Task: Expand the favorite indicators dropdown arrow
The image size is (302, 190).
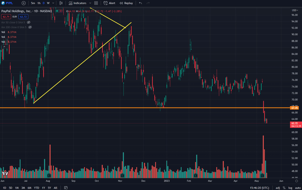Action: click(x=89, y=3)
